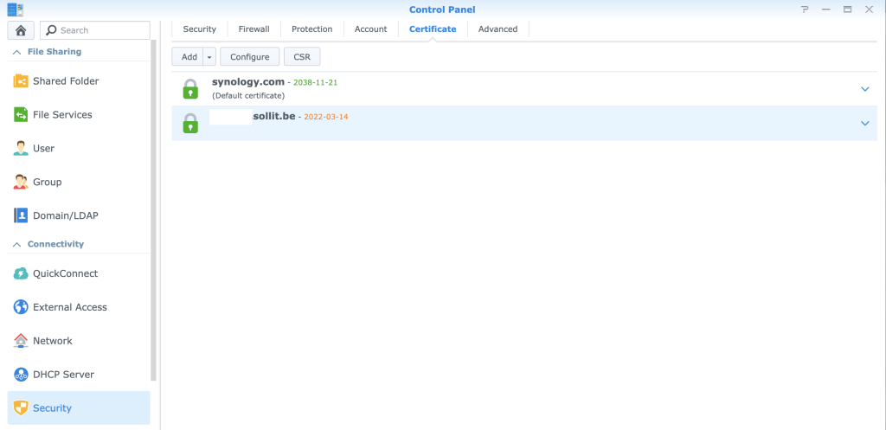Click the Configure button
The height and width of the screenshot is (430, 886).
(249, 57)
